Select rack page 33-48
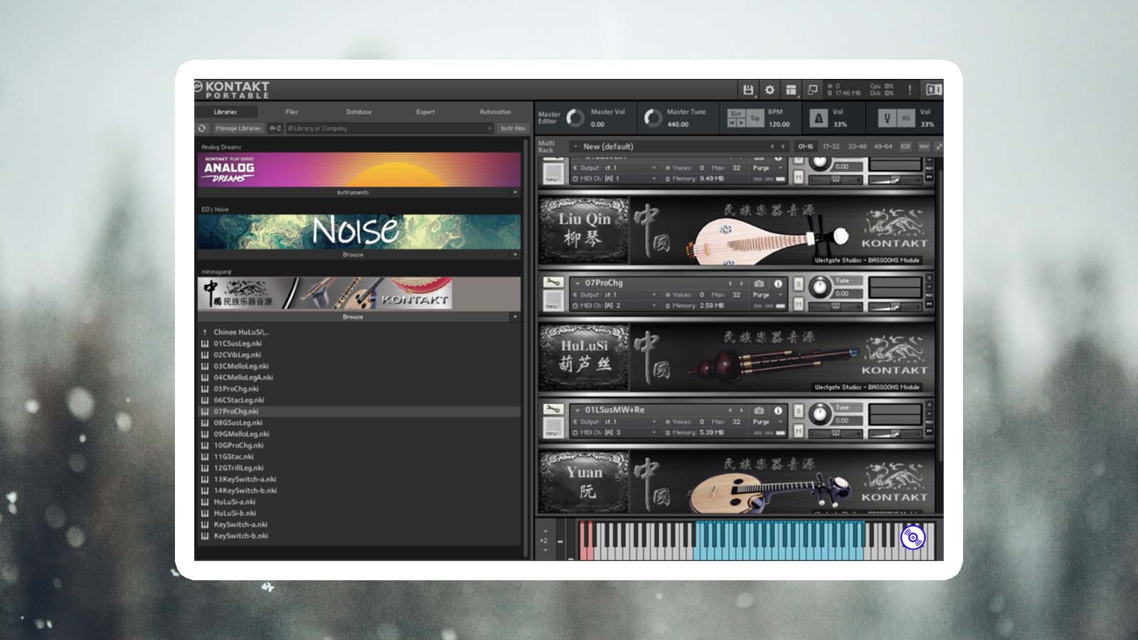The image size is (1138, 640). tap(857, 146)
